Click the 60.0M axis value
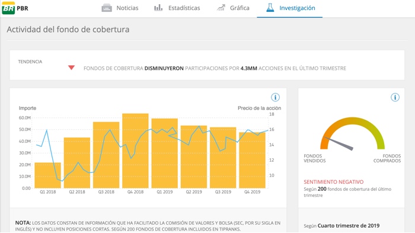The image size is (415, 233). coord(25,118)
